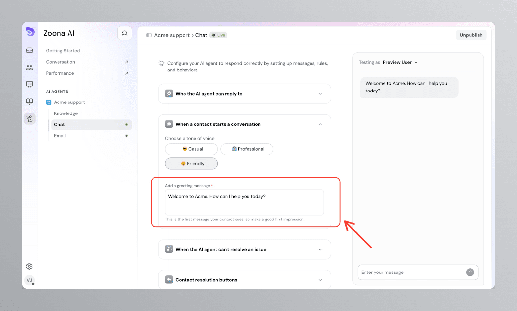Click the welcome message bubble in preview
The height and width of the screenshot is (311, 517).
click(x=409, y=87)
